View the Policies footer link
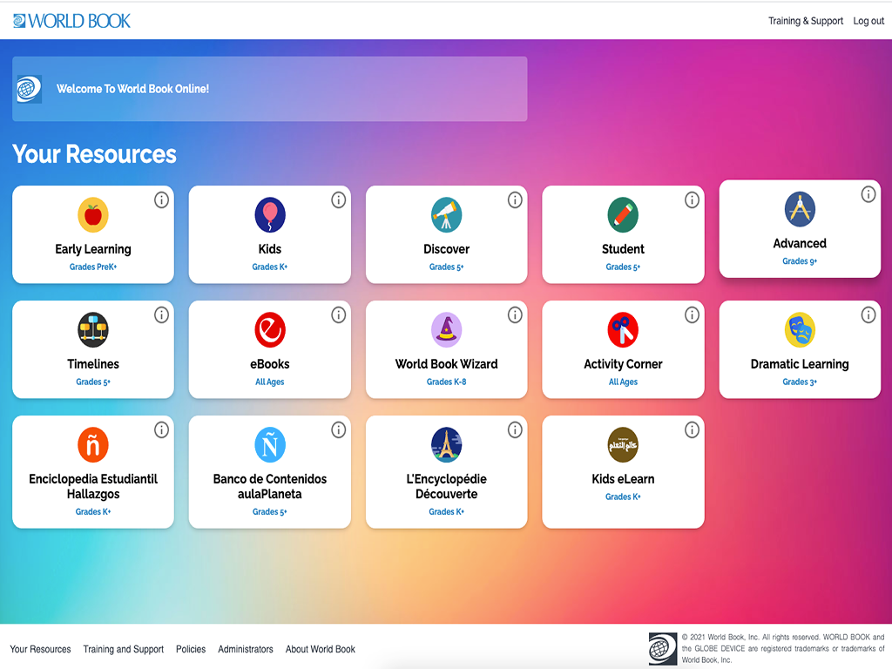This screenshot has width=892, height=669. click(191, 649)
